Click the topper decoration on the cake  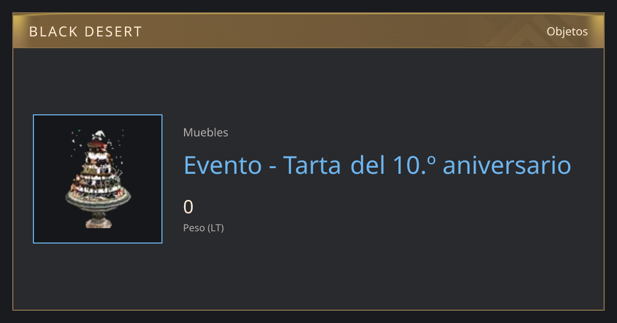tap(99, 135)
